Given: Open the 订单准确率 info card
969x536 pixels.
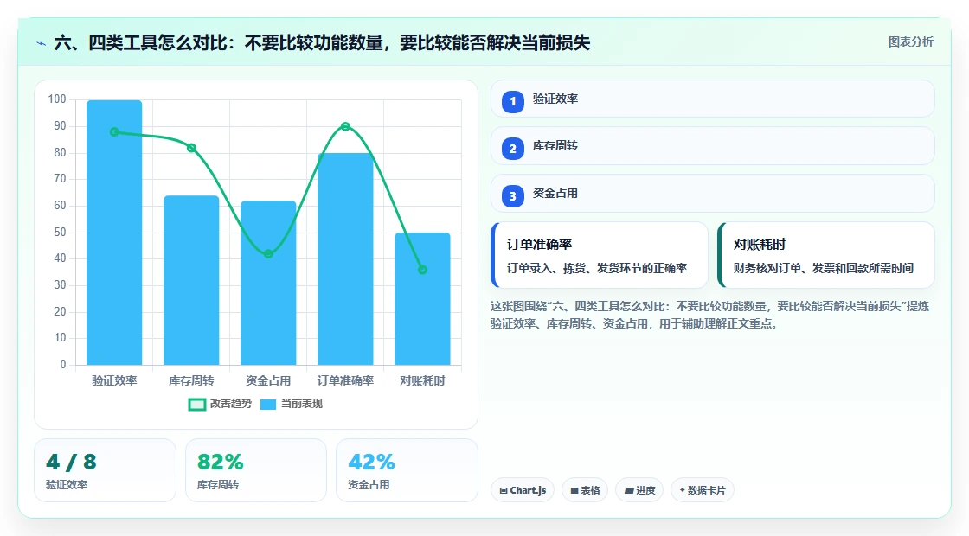Looking at the screenshot, I should coord(600,255).
